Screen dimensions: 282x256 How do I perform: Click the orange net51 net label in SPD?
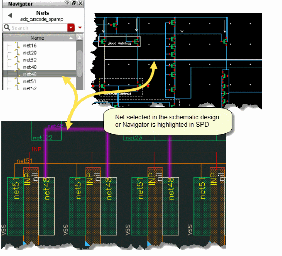click(25, 161)
